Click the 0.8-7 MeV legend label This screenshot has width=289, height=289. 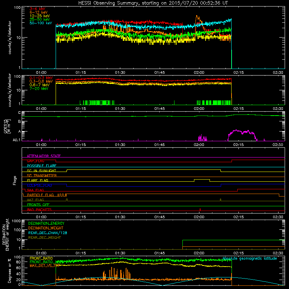(39, 85)
